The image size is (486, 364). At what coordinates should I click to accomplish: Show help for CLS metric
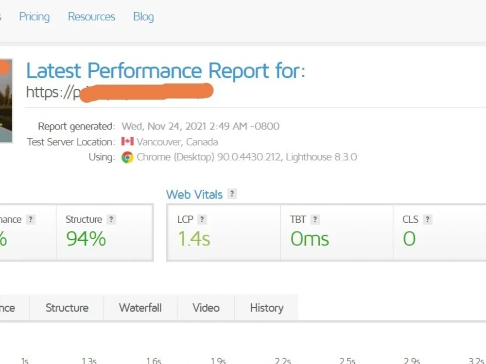[427, 219]
